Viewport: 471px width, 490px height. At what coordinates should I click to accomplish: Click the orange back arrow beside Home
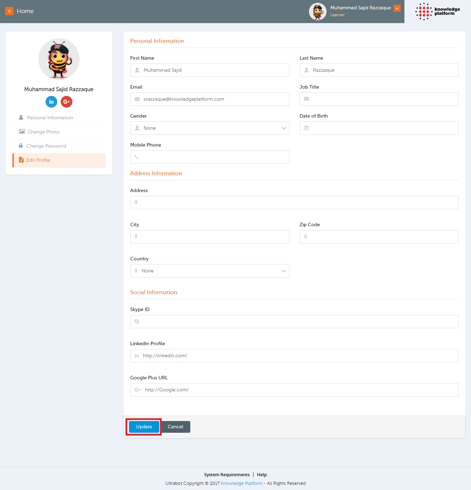[9, 11]
